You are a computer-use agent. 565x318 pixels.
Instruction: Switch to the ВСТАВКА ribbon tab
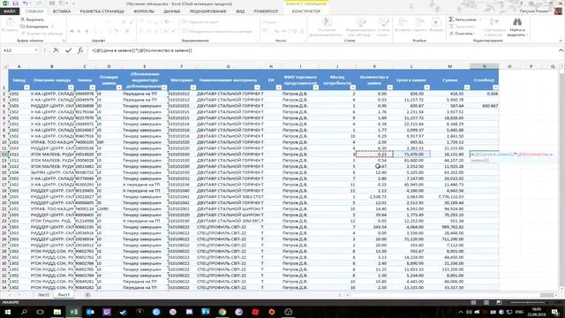62,11
